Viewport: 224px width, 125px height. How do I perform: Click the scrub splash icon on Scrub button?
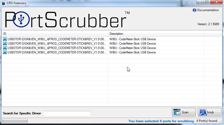[x=203, y=112]
